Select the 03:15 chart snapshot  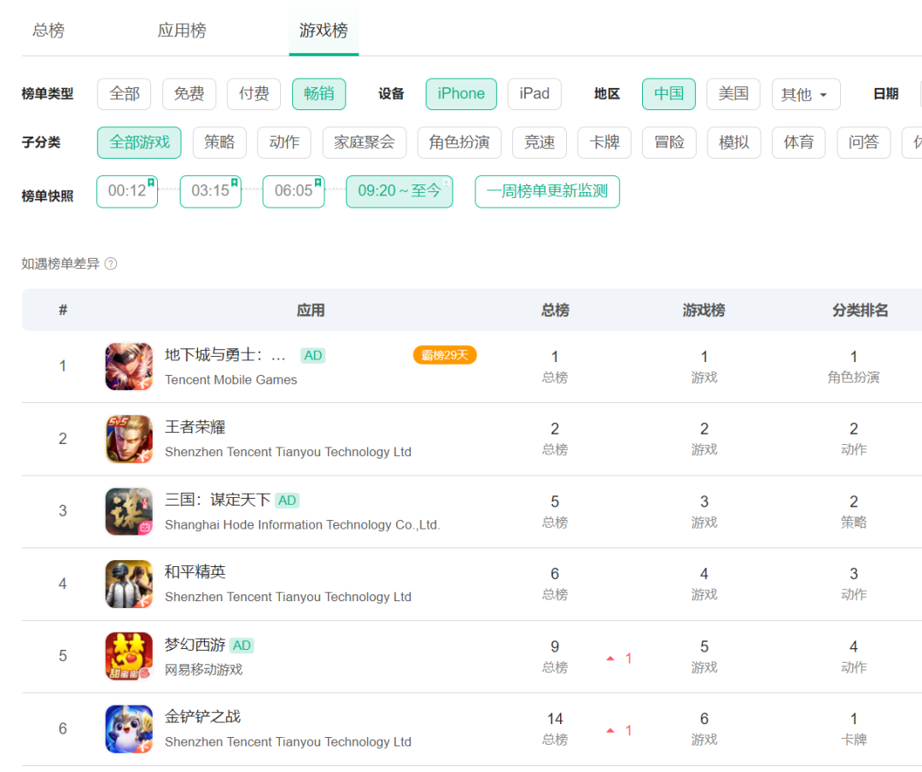(x=211, y=191)
